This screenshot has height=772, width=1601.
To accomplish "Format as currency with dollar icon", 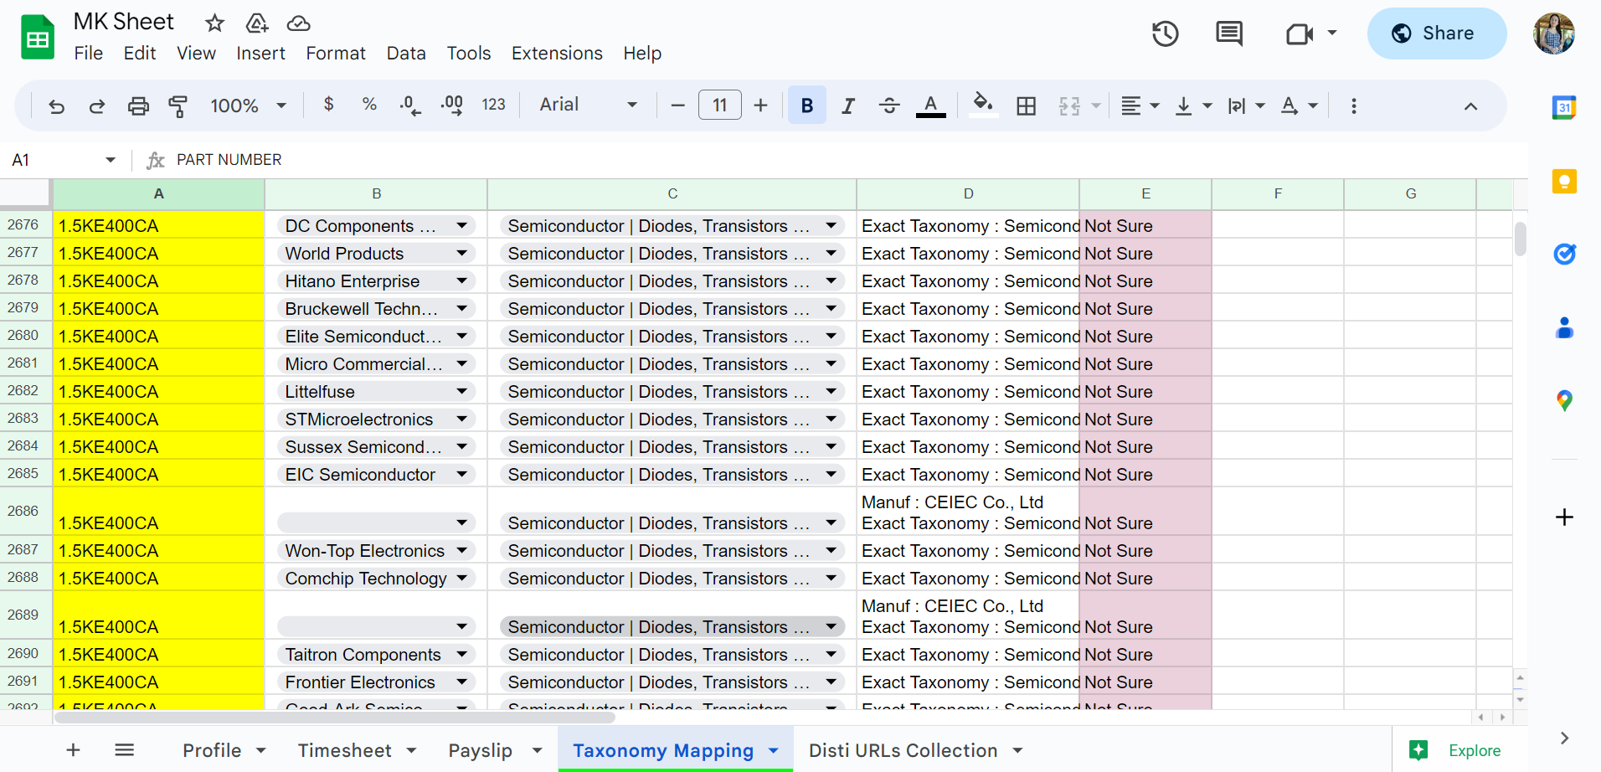I will tap(329, 105).
